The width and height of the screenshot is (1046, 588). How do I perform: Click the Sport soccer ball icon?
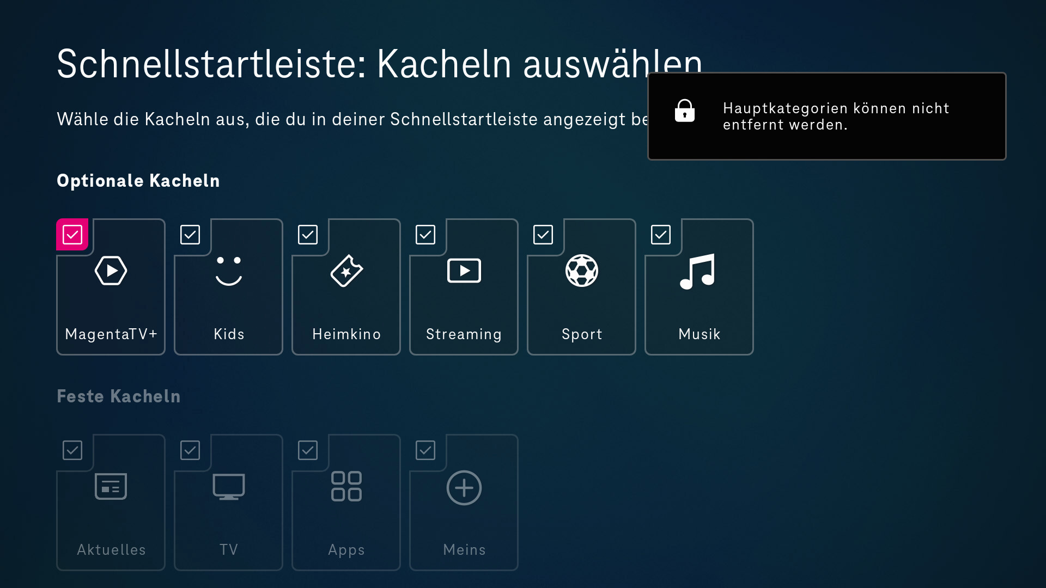tap(581, 271)
